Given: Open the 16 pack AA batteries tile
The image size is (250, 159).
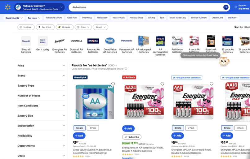Looking at the screenshot, I should click(228, 45).
